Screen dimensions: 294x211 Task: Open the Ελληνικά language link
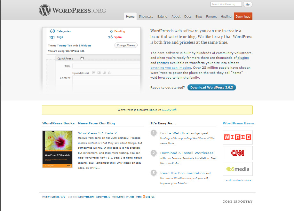[x=169, y=110]
